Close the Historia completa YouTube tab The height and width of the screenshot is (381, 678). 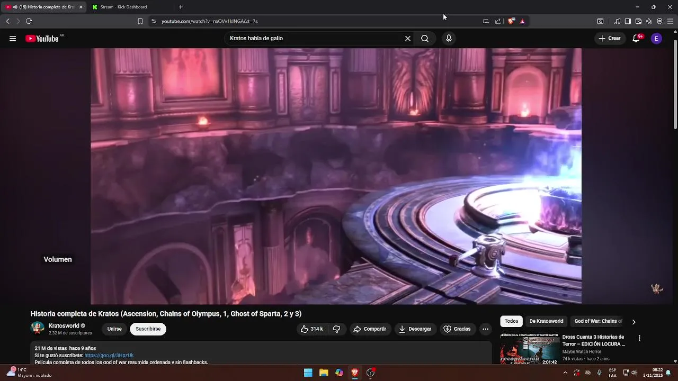[x=81, y=7]
